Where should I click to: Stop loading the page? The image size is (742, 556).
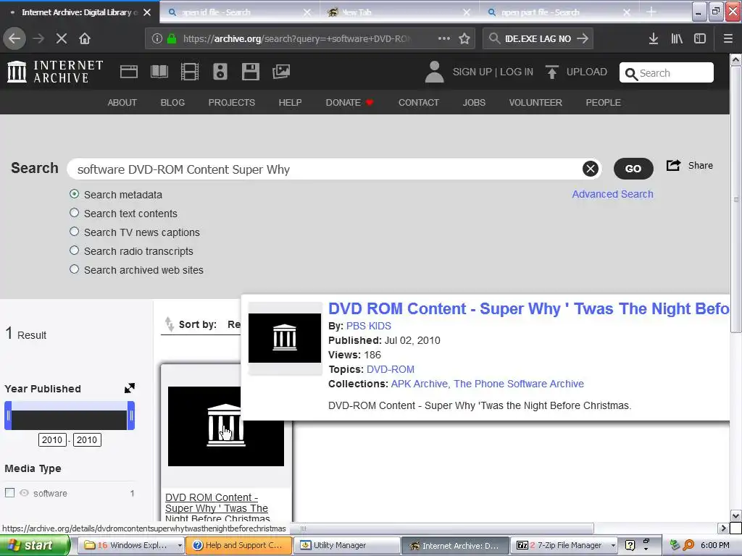click(x=62, y=38)
